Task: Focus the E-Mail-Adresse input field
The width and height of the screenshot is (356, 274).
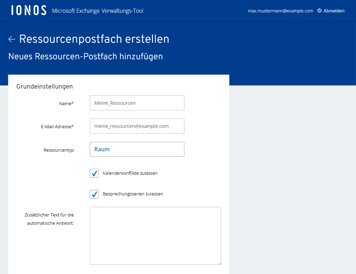Action: point(137,126)
